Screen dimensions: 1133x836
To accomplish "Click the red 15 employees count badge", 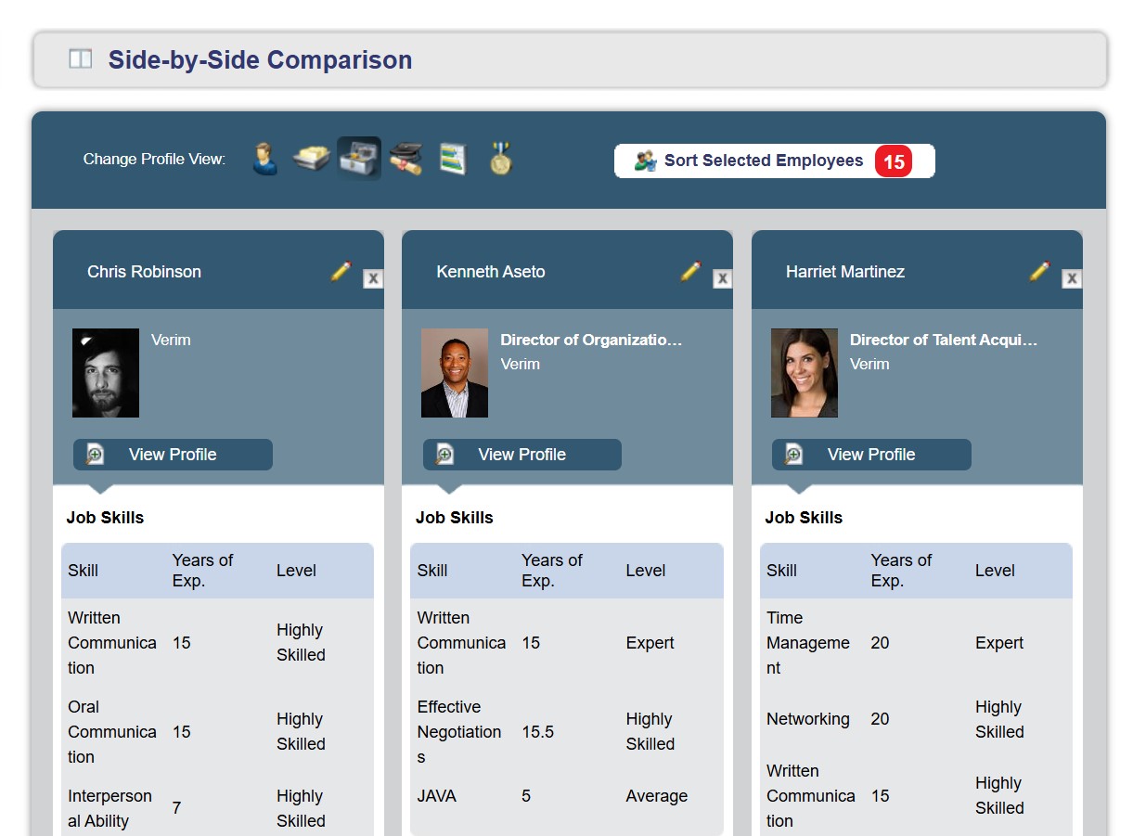I will pos(893,161).
